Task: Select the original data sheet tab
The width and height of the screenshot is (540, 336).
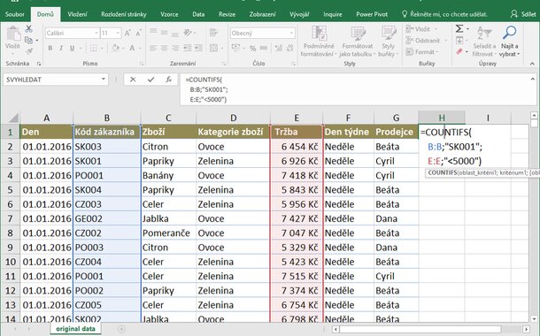Action: click(75, 329)
